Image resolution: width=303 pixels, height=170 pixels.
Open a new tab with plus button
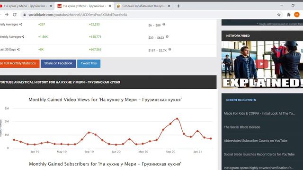[x=178, y=6]
